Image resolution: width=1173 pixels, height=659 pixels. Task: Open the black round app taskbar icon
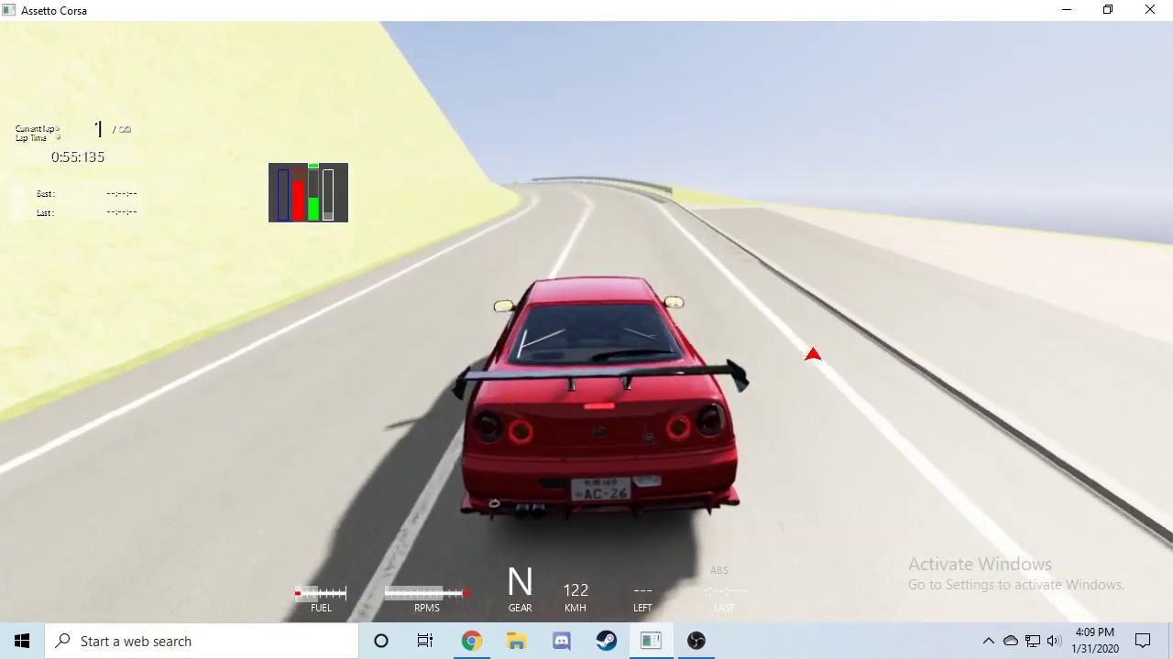click(x=696, y=641)
